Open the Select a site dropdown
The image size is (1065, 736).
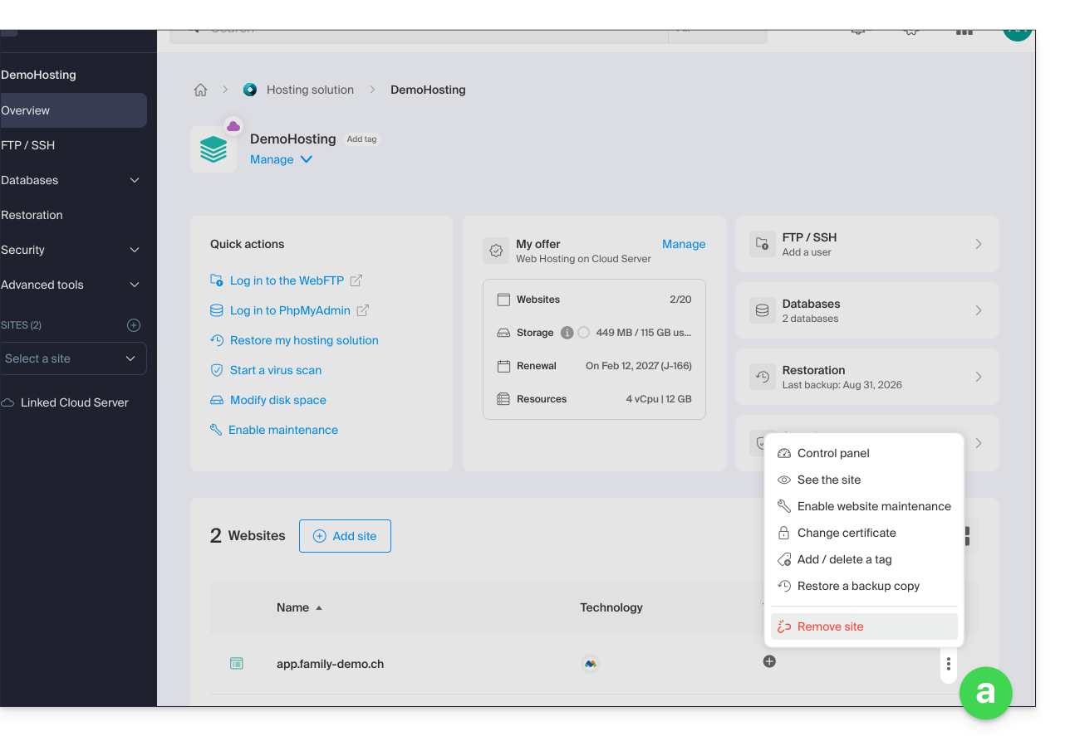(73, 358)
